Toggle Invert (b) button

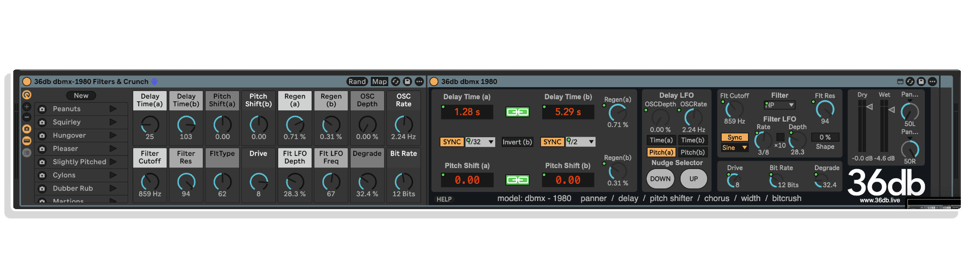coord(517,142)
